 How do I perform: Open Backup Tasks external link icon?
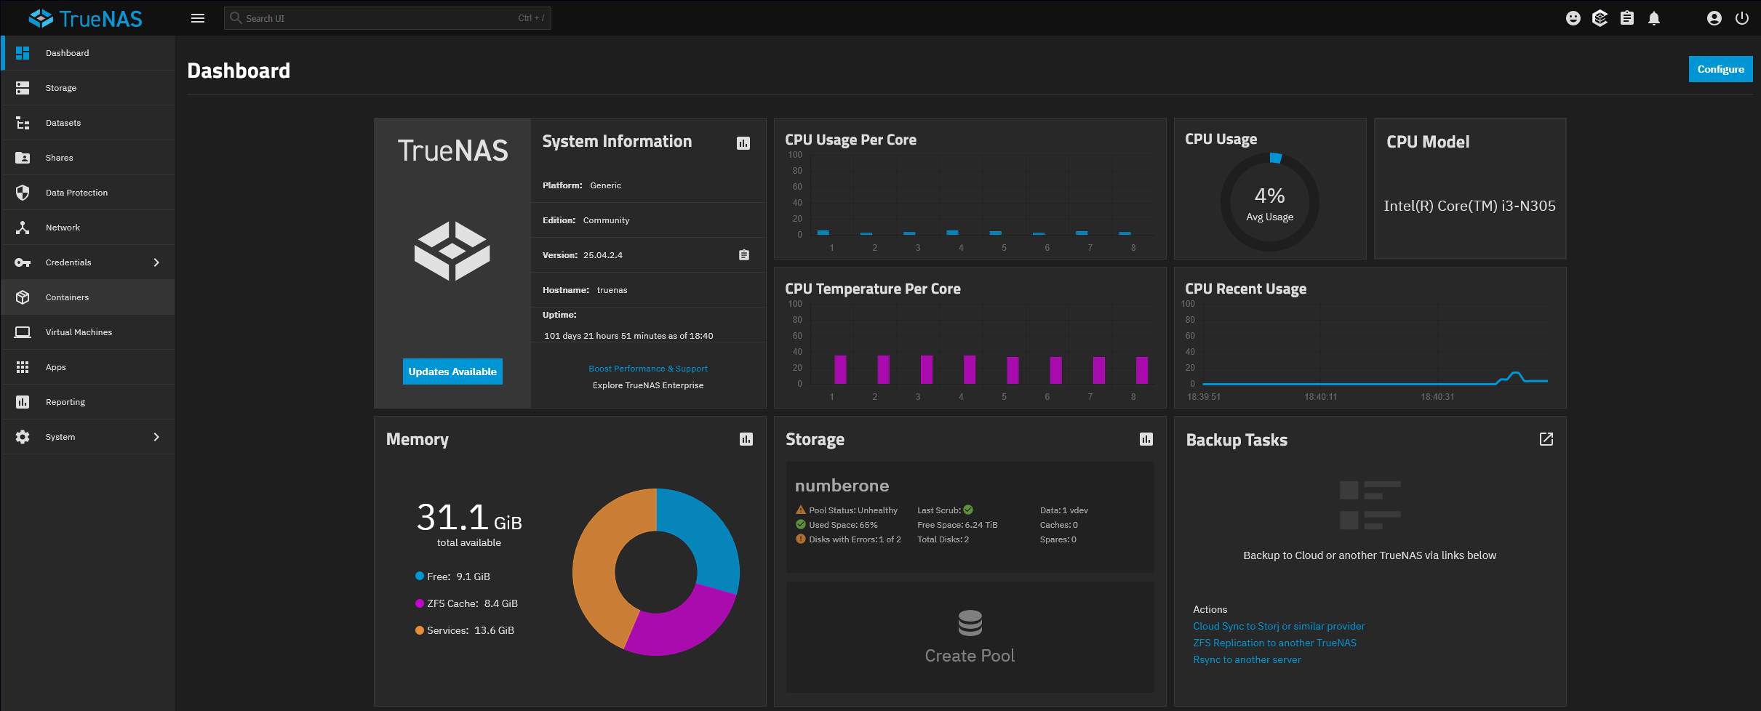pyautogui.click(x=1546, y=439)
